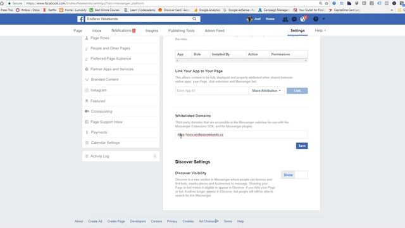Click the Partner Apps and Services icon

tap(87, 69)
